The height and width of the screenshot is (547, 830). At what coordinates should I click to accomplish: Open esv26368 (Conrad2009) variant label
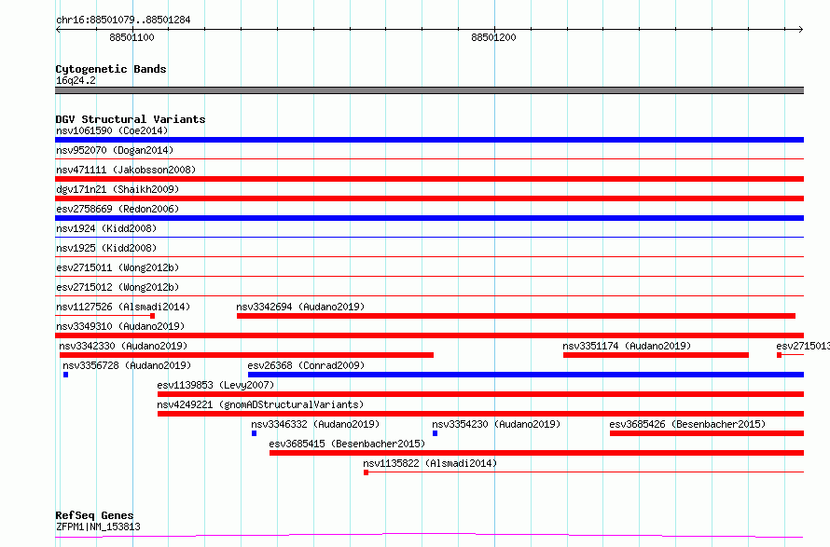pyautogui.click(x=306, y=365)
